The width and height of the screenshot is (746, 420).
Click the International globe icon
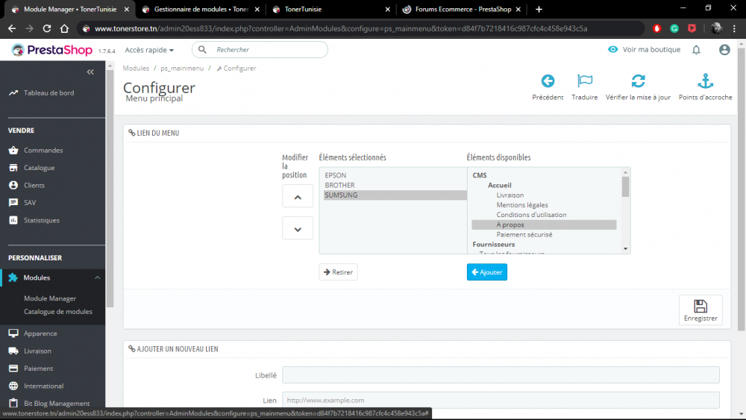(x=13, y=386)
